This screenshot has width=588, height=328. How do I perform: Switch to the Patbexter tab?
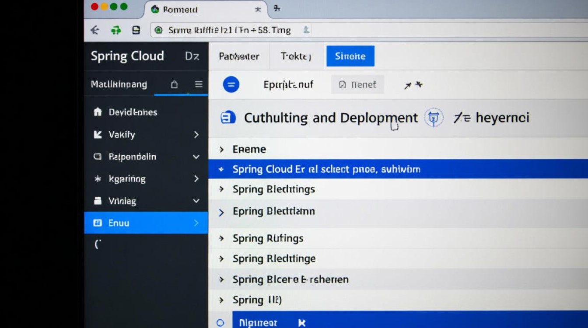click(x=239, y=56)
